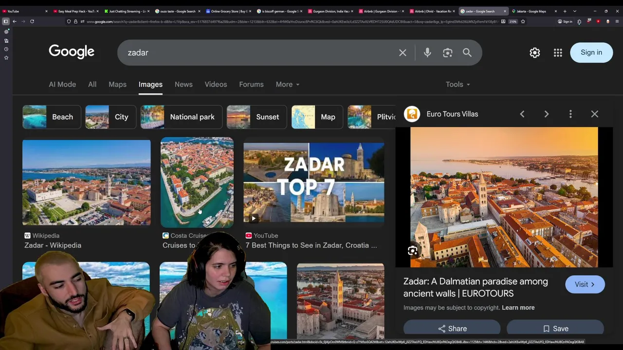Select the Sunset filter chip
The image size is (623, 350).
[x=257, y=117]
